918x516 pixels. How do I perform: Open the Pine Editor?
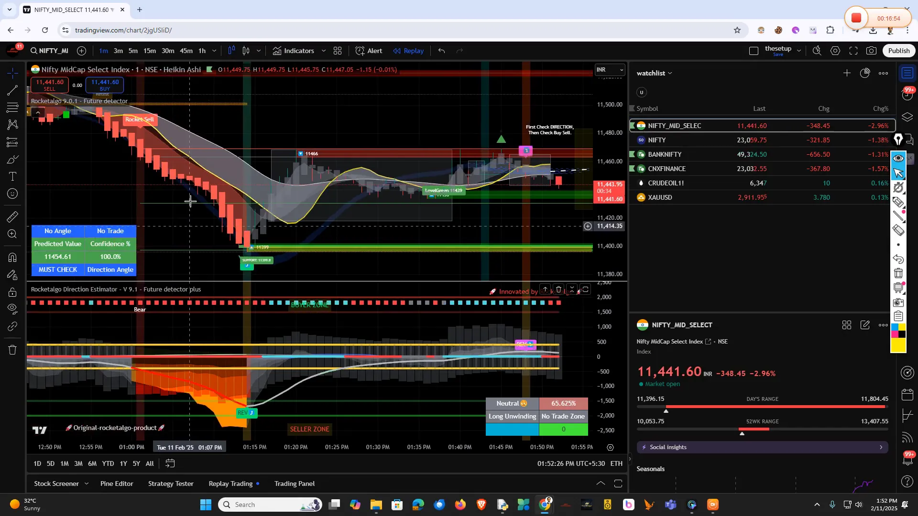pyautogui.click(x=116, y=484)
